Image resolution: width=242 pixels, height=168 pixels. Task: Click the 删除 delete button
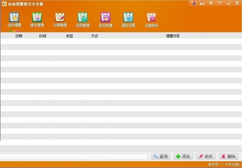(229, 157)
